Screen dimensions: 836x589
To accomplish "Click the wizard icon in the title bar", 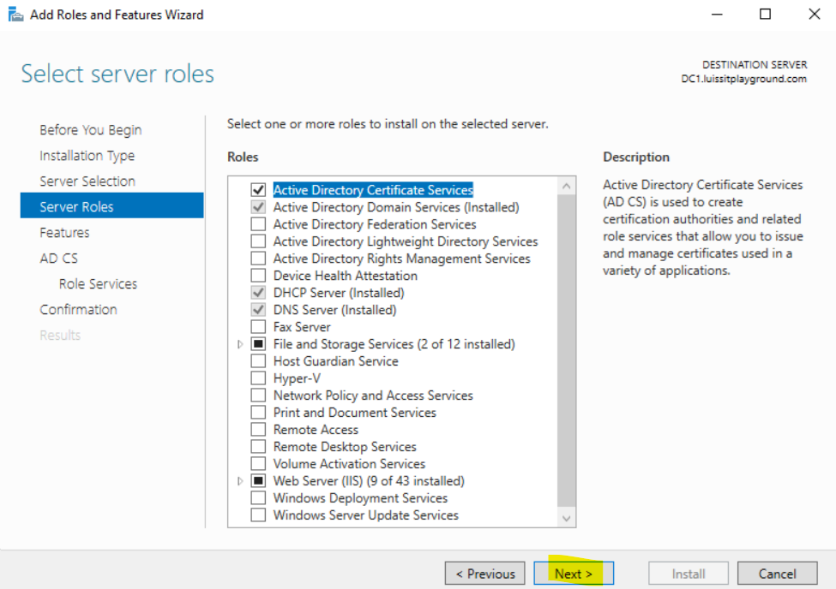I will pos(15,15).
